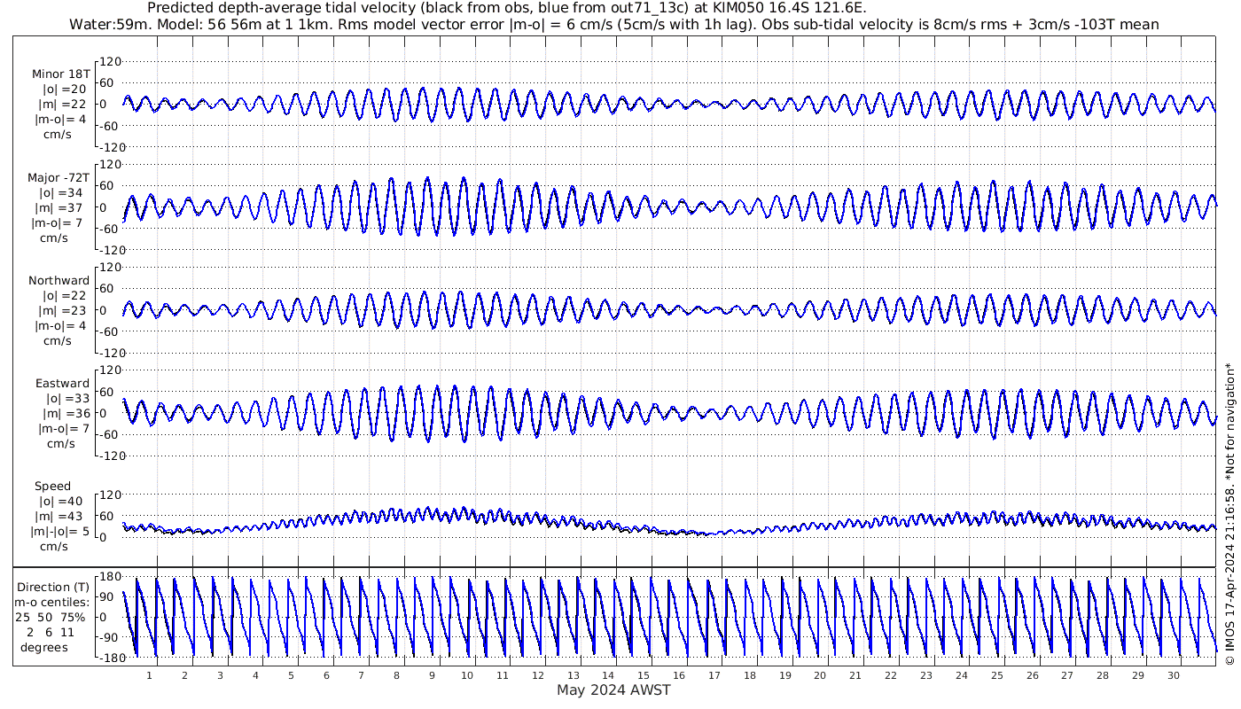Click '|m-o|= 4' under the Northward label

[60, 326]
